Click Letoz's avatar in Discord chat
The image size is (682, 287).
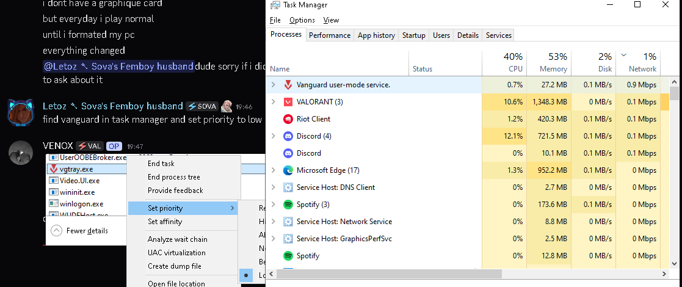point(20,112)
